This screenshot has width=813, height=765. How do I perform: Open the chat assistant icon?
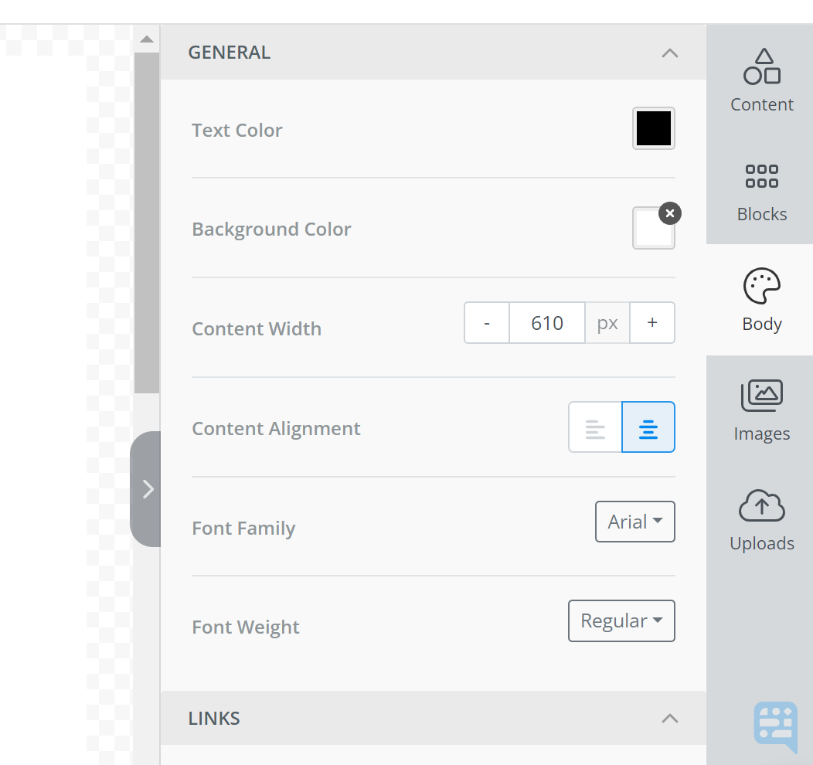(774, 726)
